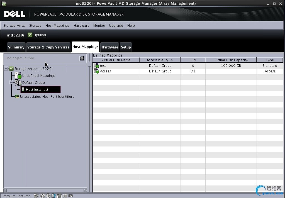Select Undefined Mappings in the tree

pyautogui.click(x=39, y=75)
